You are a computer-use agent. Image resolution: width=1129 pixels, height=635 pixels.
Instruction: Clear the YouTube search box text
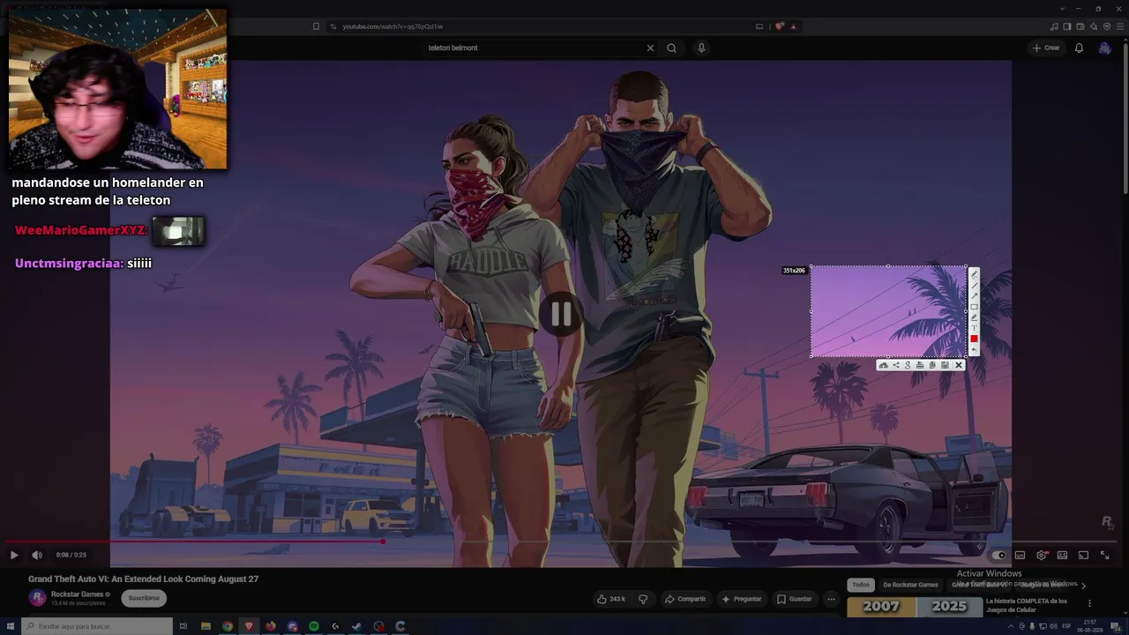tap(650, 48)
